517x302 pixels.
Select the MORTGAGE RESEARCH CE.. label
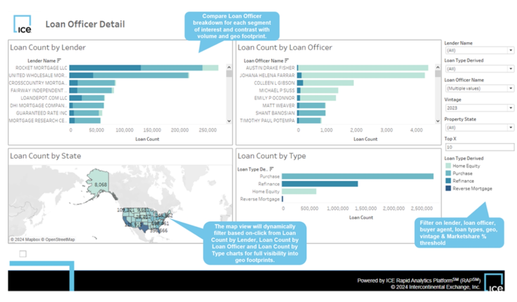(x=38, y=121)
